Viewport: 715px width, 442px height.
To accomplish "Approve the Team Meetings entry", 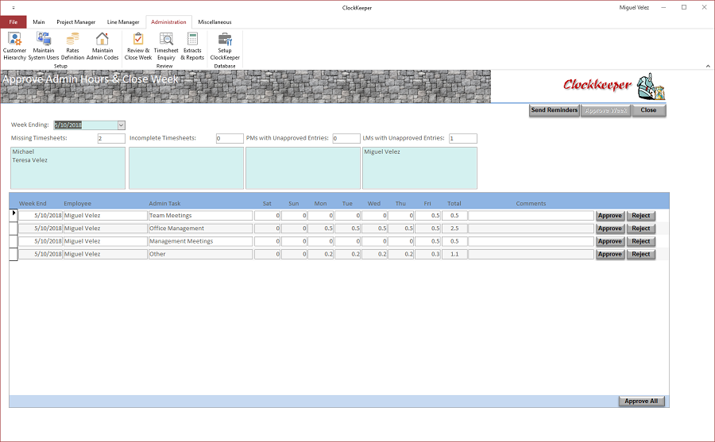I will (x=610, y=216).
